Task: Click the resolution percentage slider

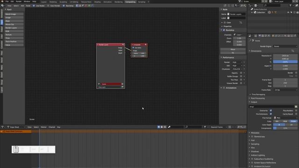Action: click(x=285, y=62)
